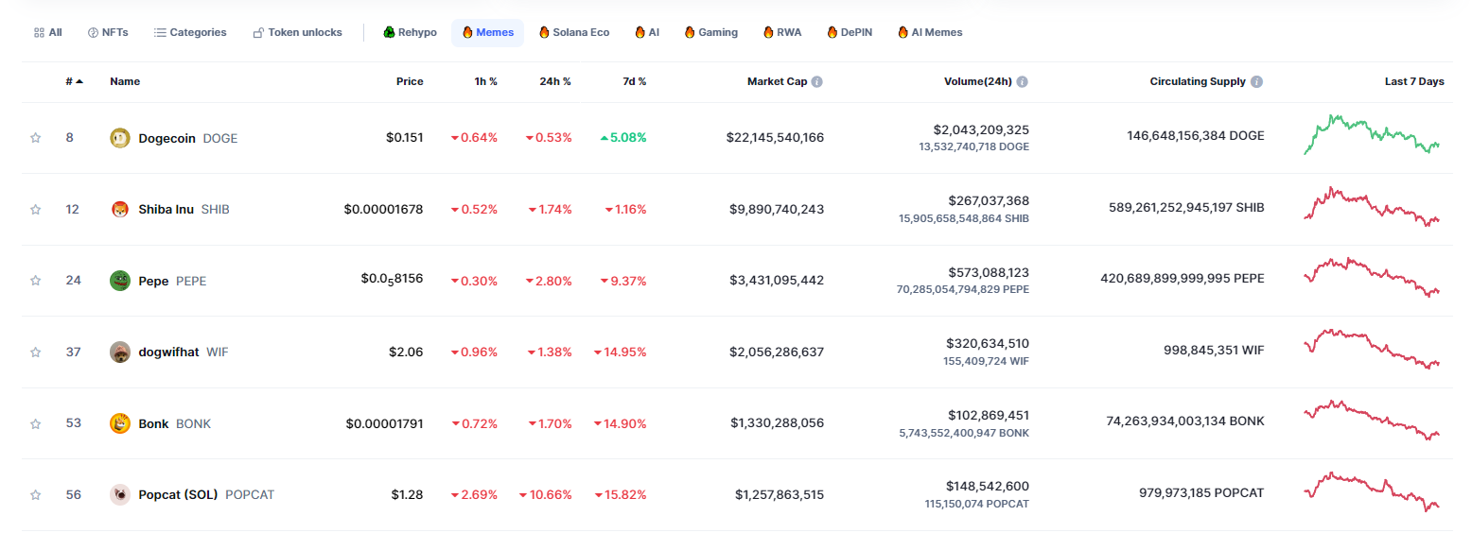
Task: Click flame icon beside Gaming
Action: point(690,32)
